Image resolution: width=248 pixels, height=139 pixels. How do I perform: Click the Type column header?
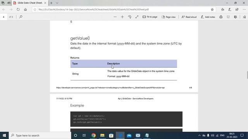coord(75,64)
